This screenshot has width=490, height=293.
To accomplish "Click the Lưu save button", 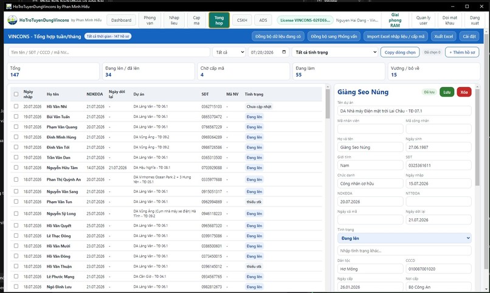I will (x=447, y=92).
